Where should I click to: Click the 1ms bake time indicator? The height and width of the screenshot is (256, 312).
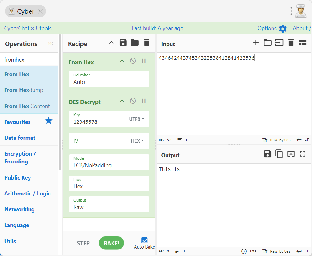pyautogui.click(x=249, y=251)
